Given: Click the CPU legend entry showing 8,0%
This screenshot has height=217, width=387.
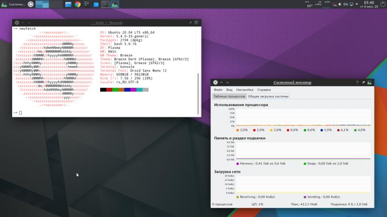Looking at the screenshot, I should pos(309,130).
